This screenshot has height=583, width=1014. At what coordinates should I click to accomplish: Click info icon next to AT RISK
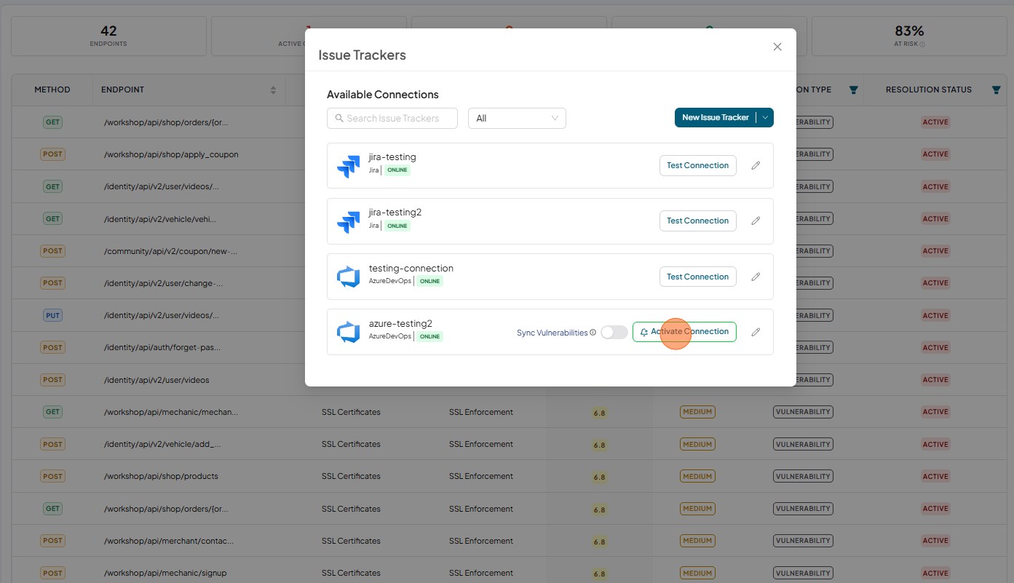pos(922,44)
